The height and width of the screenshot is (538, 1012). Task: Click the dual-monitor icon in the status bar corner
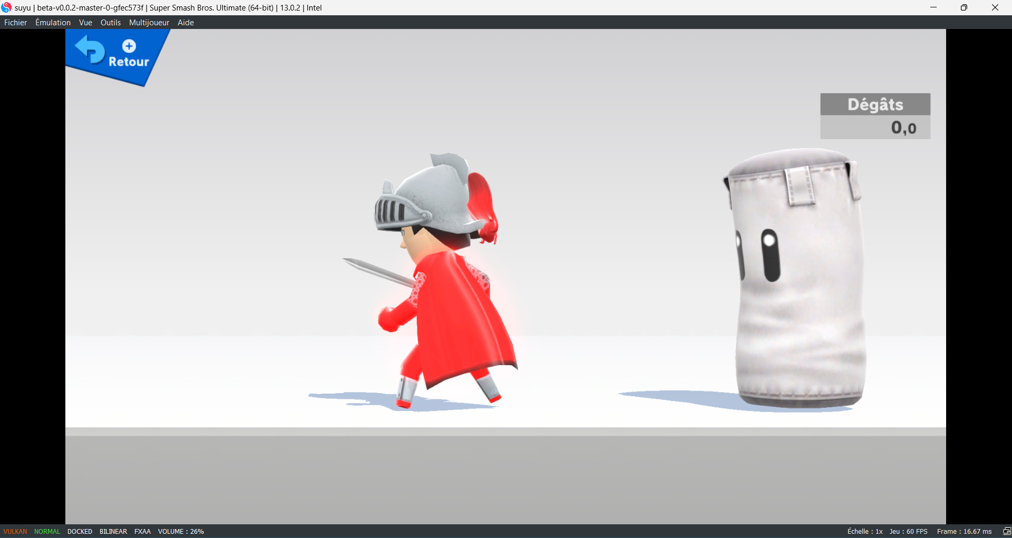coord(1007,531)
